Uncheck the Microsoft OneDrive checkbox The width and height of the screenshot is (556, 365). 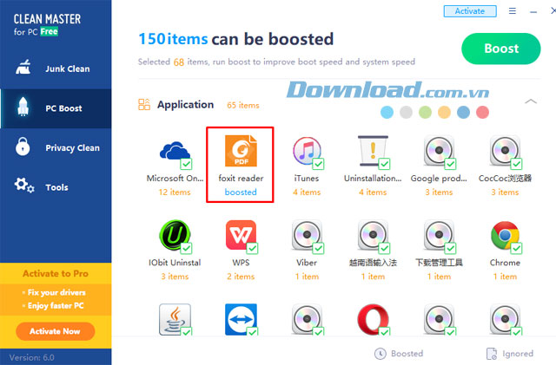[x=186, y=164]
